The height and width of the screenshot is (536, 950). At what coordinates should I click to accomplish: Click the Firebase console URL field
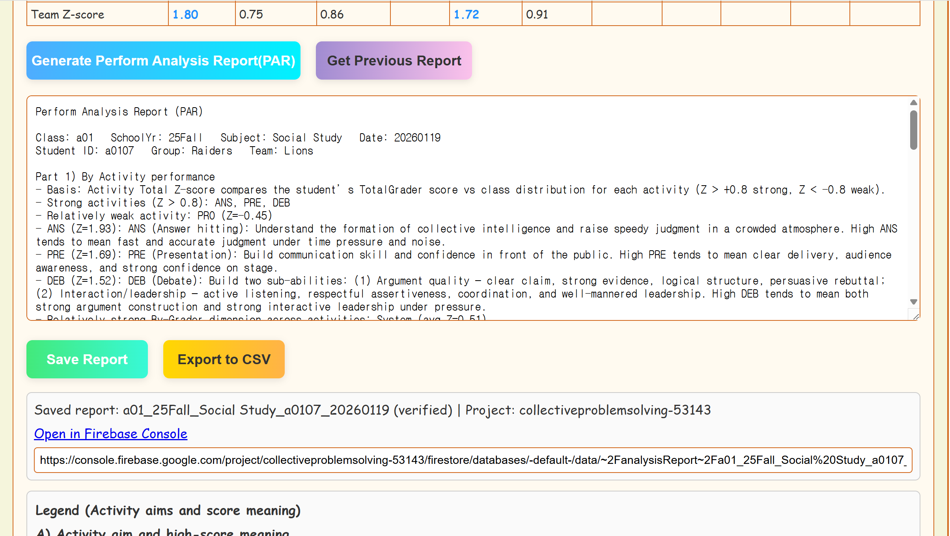(473, 460)
